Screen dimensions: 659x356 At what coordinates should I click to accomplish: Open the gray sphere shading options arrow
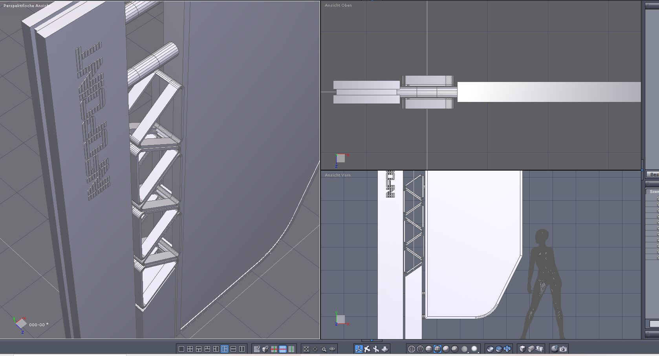468,352
